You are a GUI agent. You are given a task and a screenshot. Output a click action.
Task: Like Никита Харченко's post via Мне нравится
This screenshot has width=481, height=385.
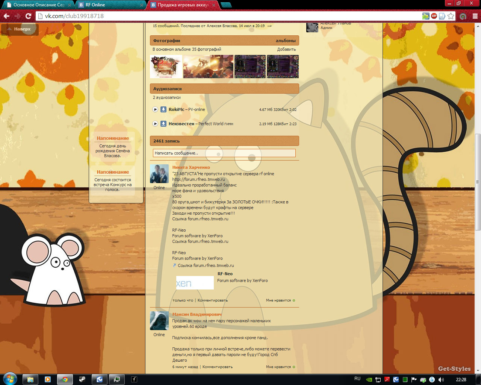pos(280,300)
